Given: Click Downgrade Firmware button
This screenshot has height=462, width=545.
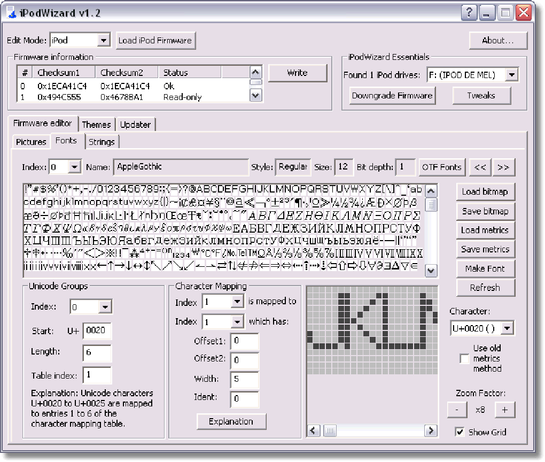Looking at the screenshot, I should coord(392,96).
